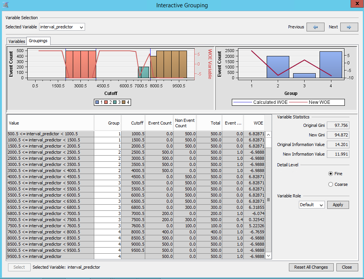Screen dimensions: 364x279
Task: Click group 1 color swatch in the legend
Action: pos(97,102)
